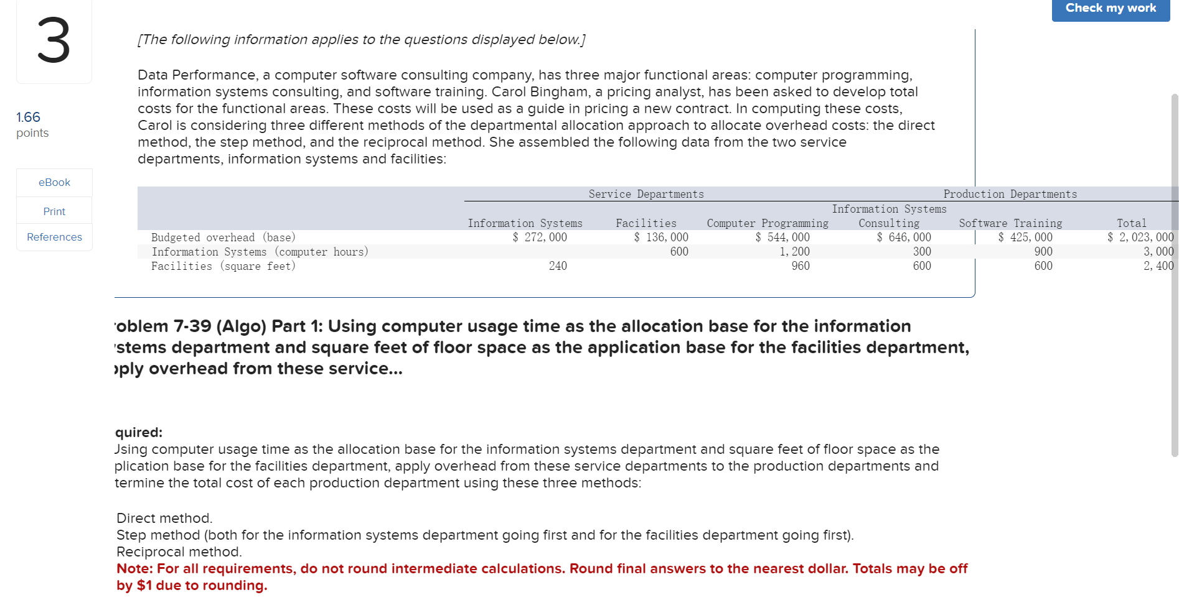
Task: Click the 900 computer hours cell
Action: [1043, 252]
